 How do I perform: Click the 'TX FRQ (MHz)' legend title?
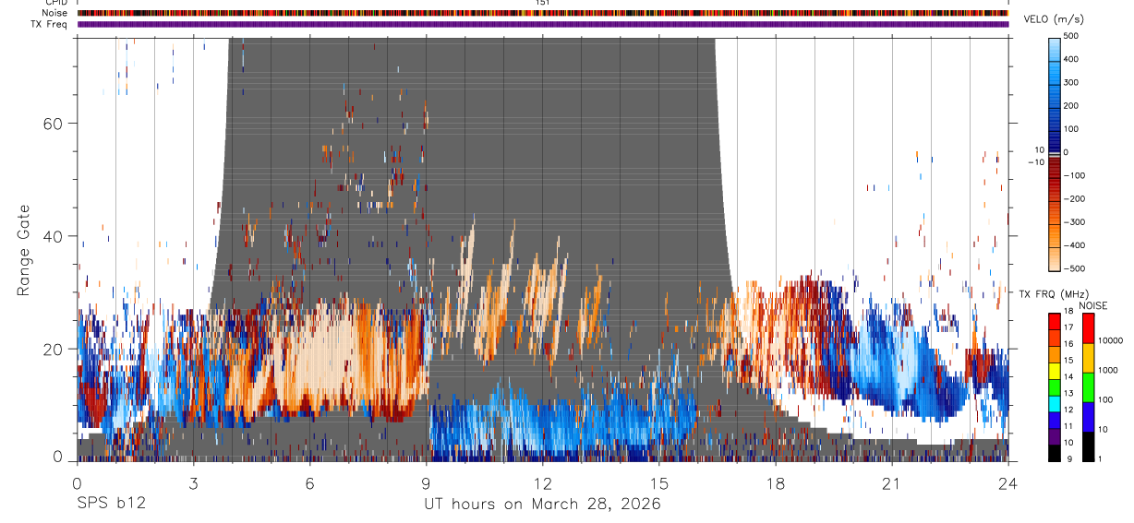(1052, 293)
